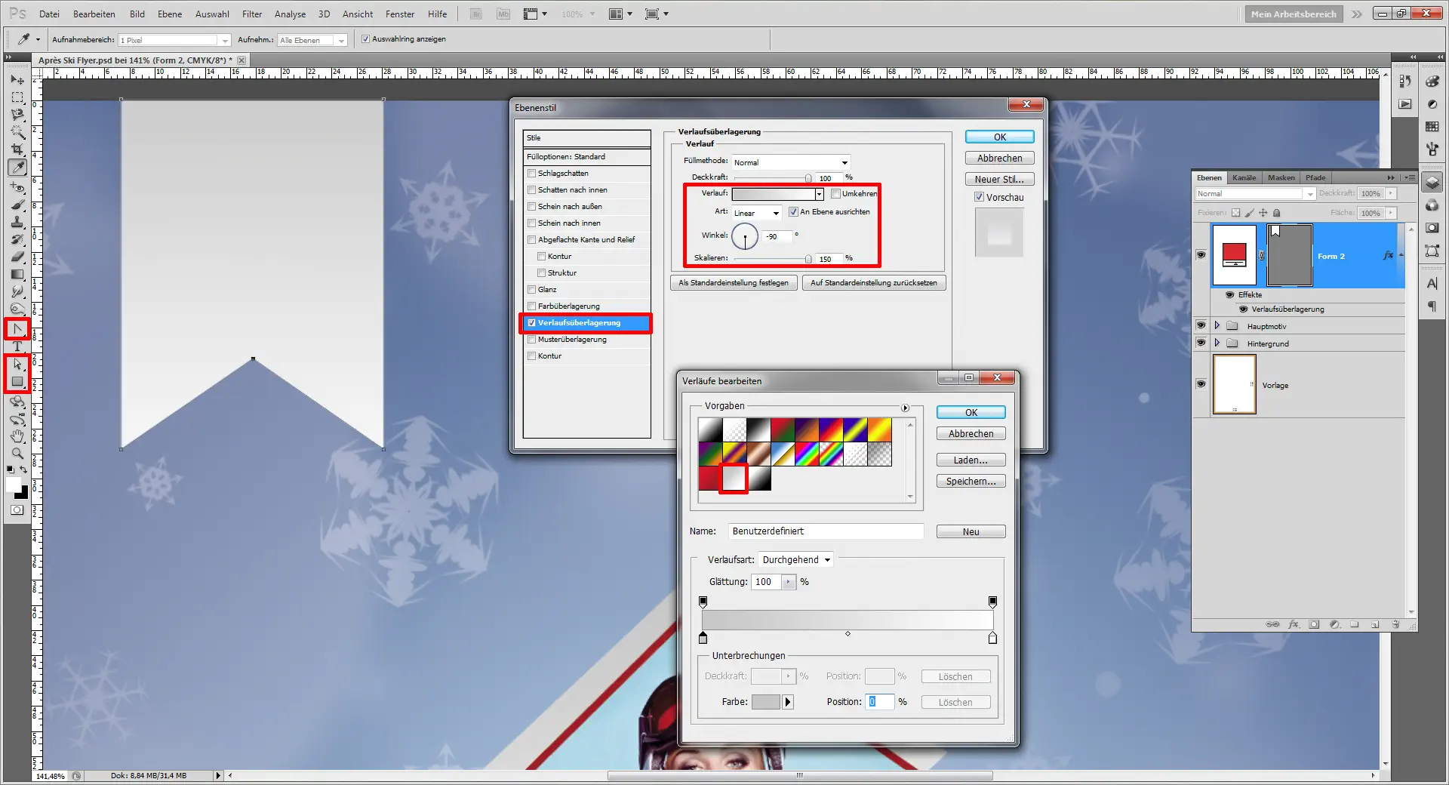Viewport: 1449px width, 785px height.
Task: Select the Path Selection arrow tool
Action: tap(17, 365)
